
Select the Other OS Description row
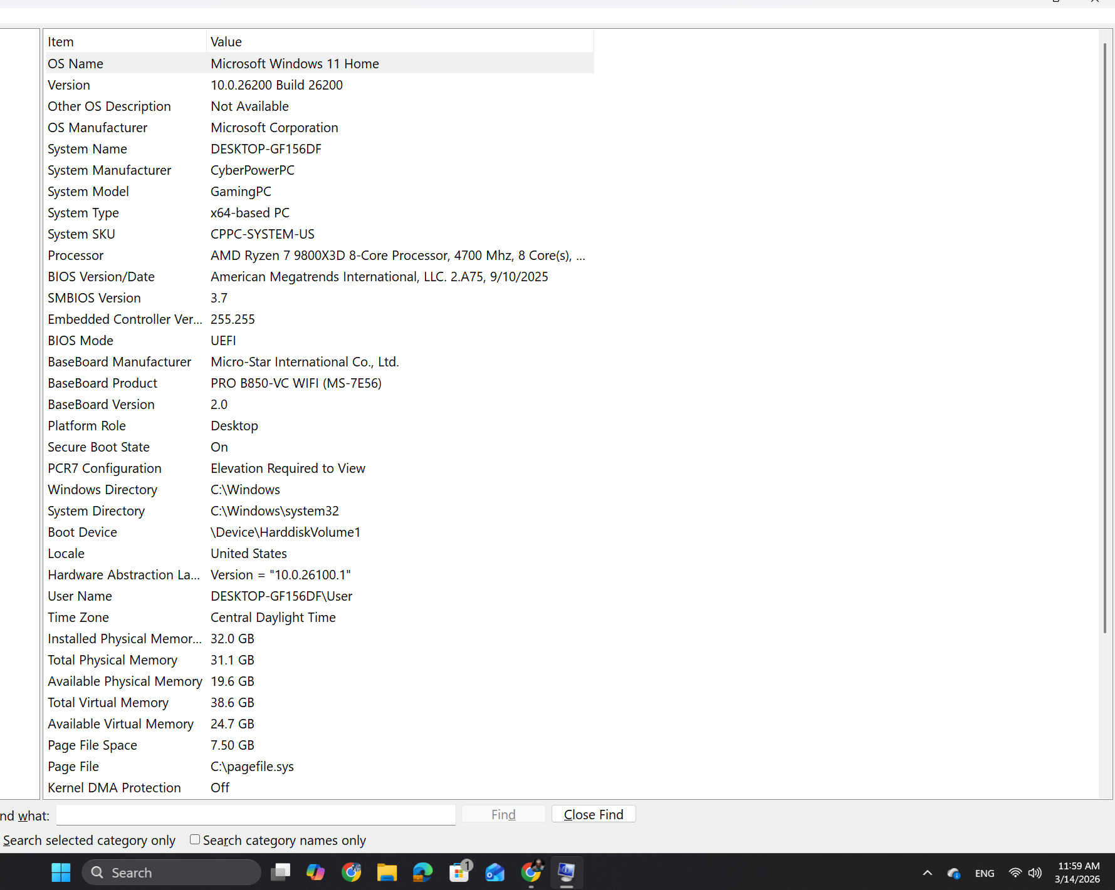(320, 106)
